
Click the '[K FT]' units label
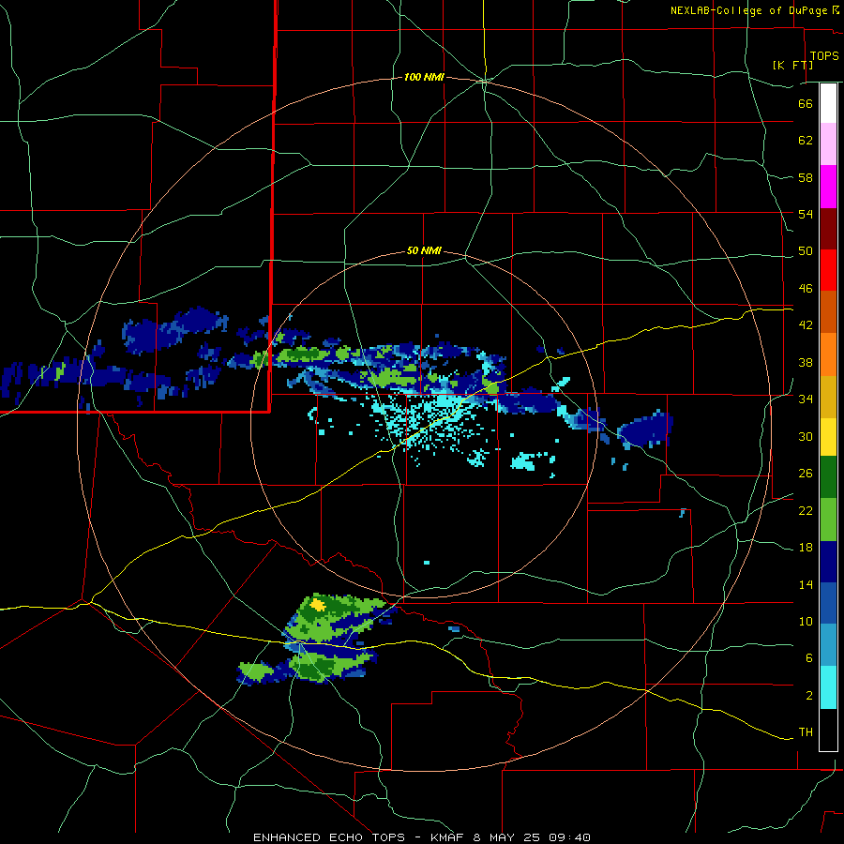792,65
